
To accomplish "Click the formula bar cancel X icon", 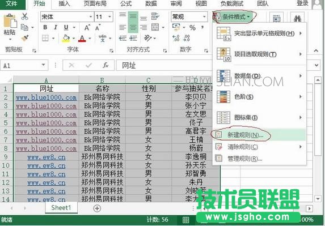I will [x=71, y=65].
